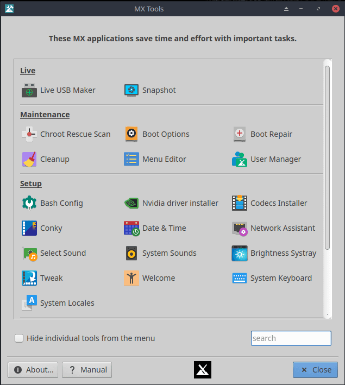Click the Conky label
The image size is (345, 385).
click(51, 229)
